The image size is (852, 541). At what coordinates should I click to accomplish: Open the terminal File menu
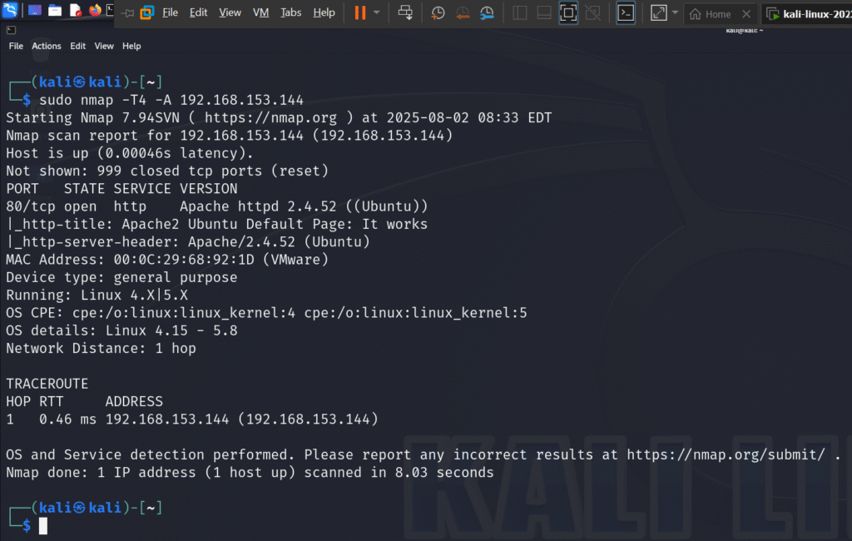click(x=16, y=47)
